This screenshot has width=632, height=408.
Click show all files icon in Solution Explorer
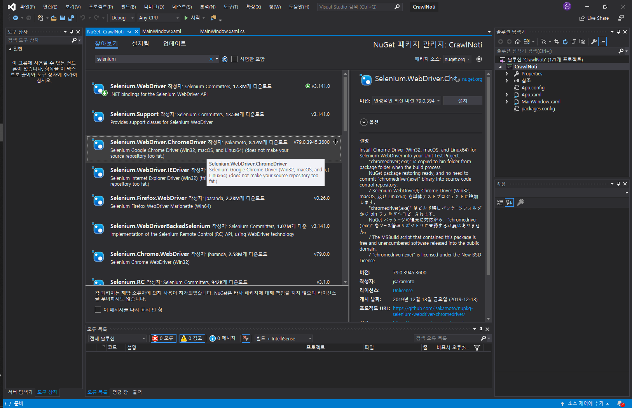click(582, 42)
